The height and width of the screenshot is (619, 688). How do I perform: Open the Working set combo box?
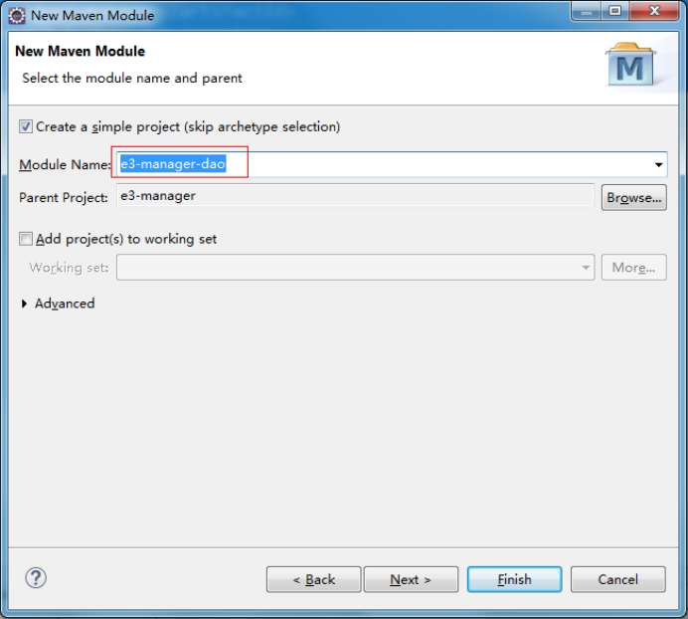pyautogui.click(x=355, y=267)
